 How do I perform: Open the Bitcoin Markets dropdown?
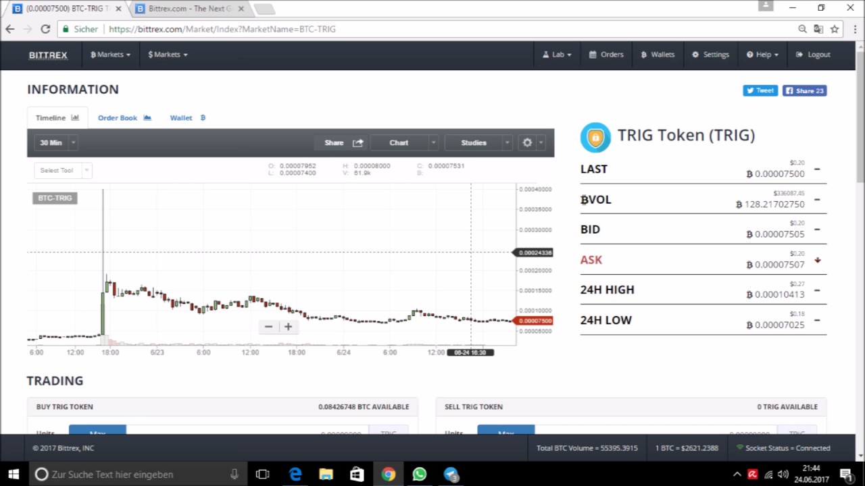[x=110, y=55]
